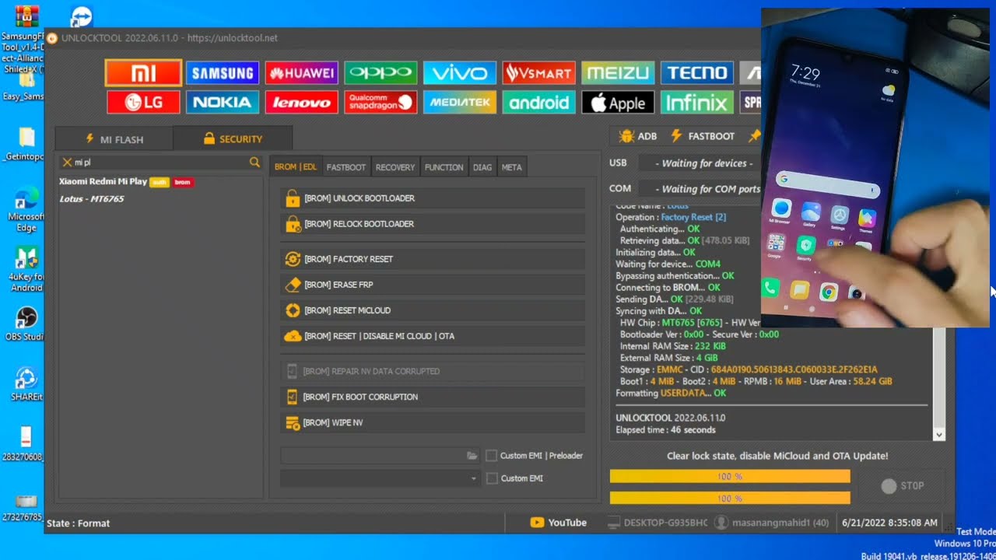996x560 pixels.
Task: Open the USB Waiting for devices dropdown
Action: [x=700, y=163]
